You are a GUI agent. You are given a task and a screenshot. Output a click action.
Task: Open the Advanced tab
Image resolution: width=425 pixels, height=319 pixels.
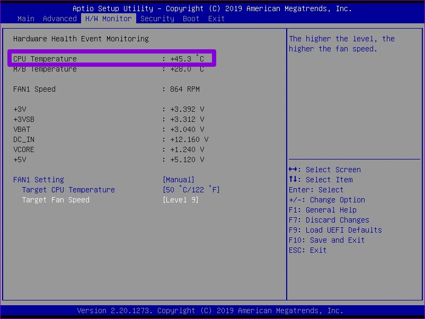[x=60, y=18]
